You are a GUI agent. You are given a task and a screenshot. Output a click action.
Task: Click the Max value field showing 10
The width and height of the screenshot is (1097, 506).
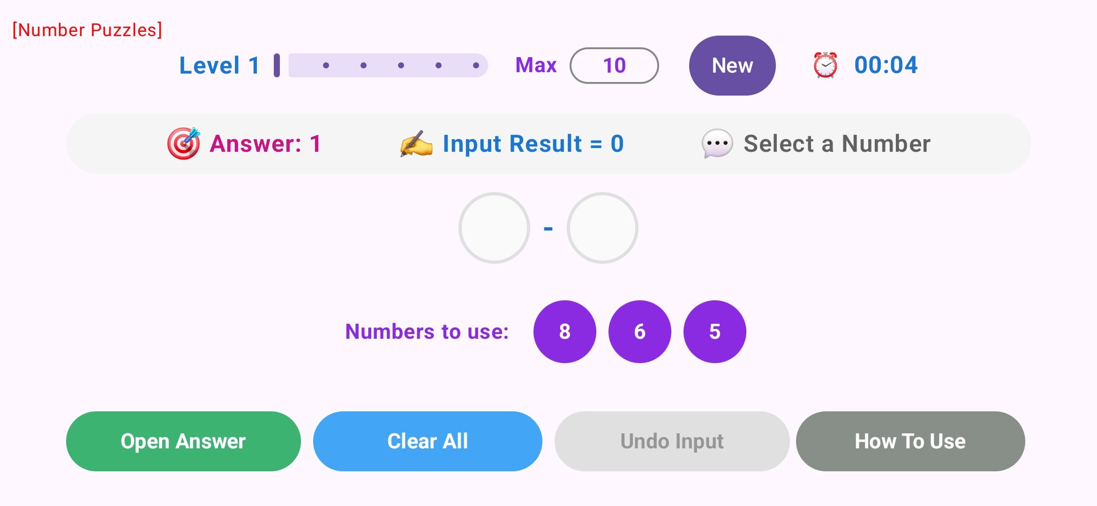coord(614,66)
